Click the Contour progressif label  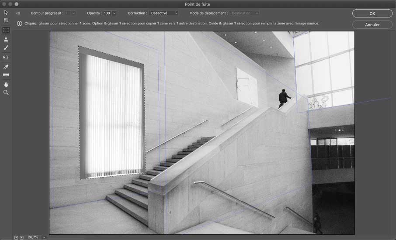(x=47, y=13)
